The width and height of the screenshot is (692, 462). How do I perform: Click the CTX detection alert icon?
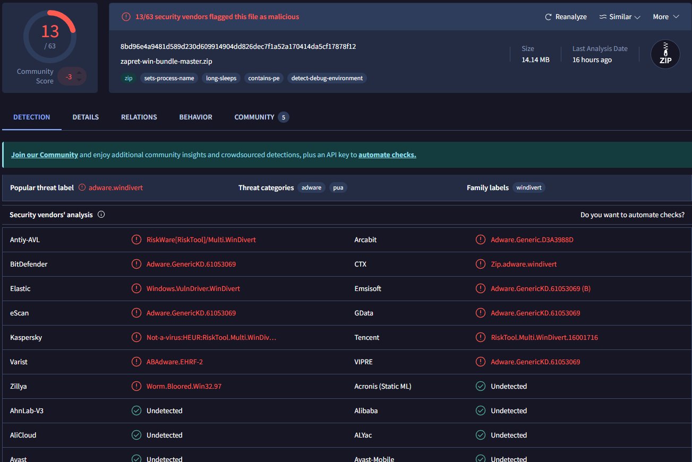481,264
